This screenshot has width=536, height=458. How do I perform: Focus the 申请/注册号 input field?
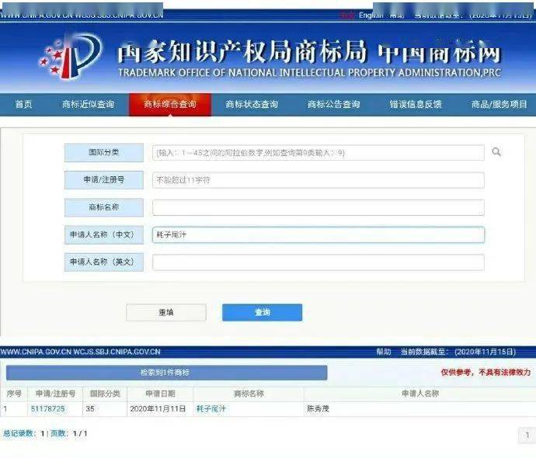coord(318,180)
